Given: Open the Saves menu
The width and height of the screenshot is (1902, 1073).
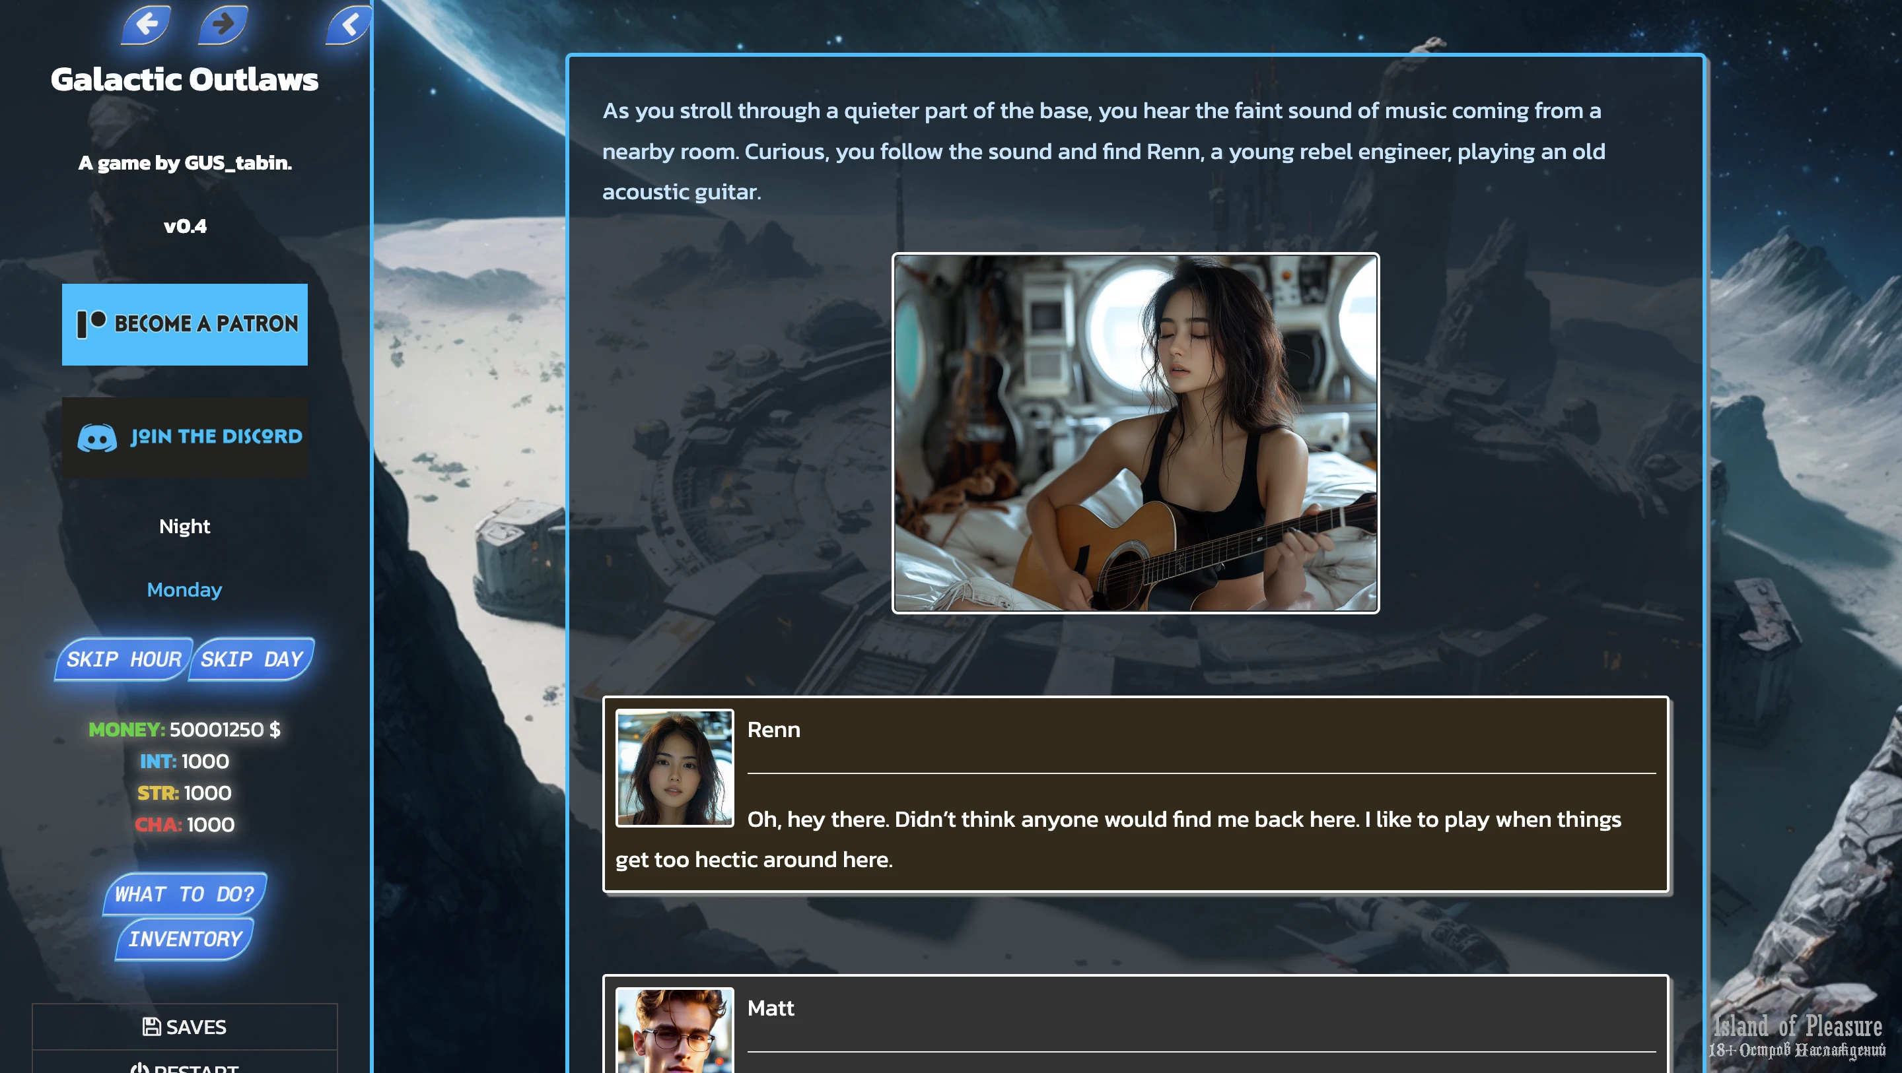Looking at the screenshot, I should (x=185, y=1025).
